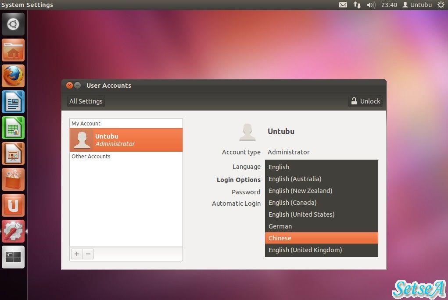Open the network connection indicator
Image resolution: width=448 pixels, height=300 pixels.
357,5
